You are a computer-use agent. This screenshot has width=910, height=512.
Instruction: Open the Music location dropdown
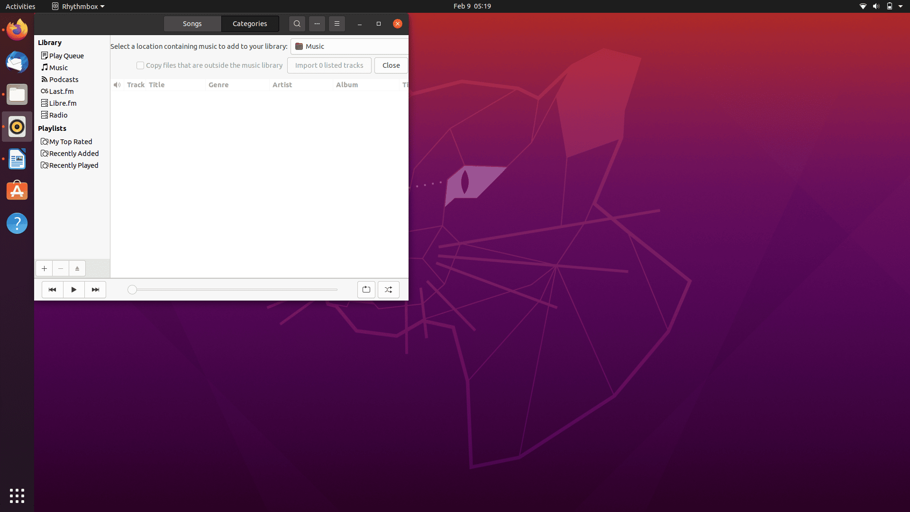(349, 46)
